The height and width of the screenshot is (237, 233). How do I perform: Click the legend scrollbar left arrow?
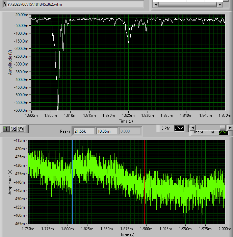(192, 128)
